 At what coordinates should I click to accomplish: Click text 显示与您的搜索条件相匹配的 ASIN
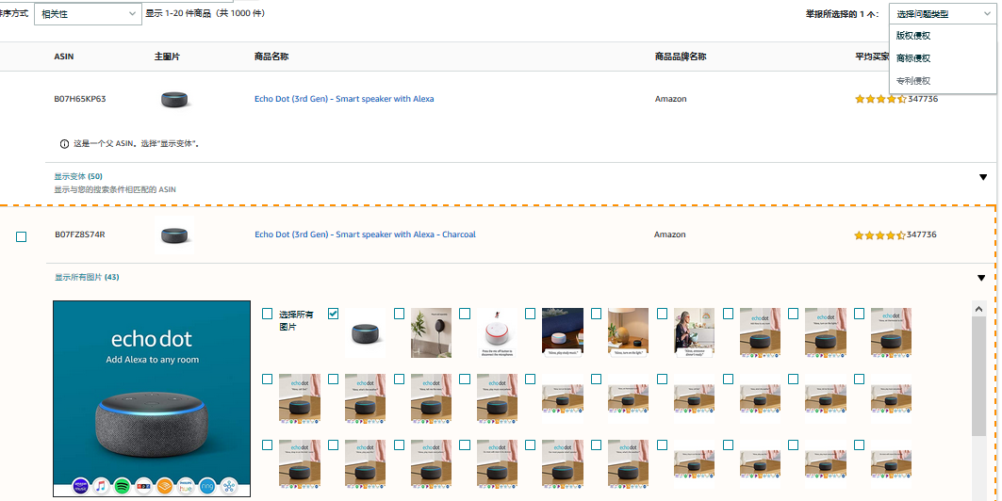[115, 189]
